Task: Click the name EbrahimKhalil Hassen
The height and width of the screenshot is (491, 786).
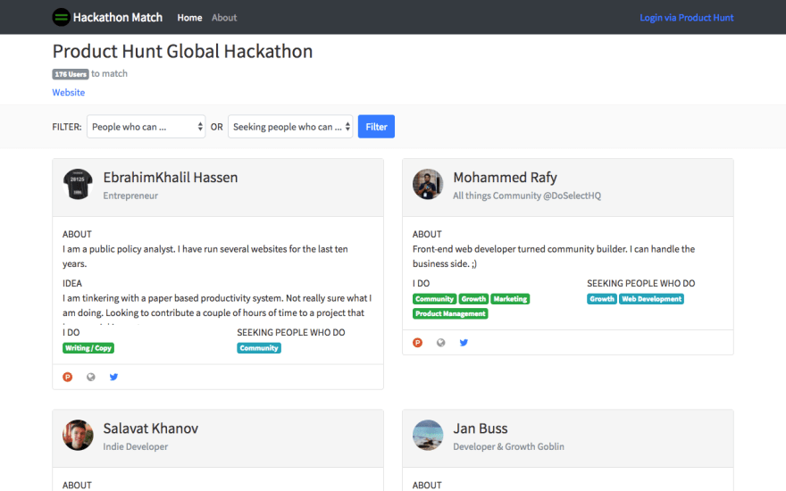Action: [171, 178]
